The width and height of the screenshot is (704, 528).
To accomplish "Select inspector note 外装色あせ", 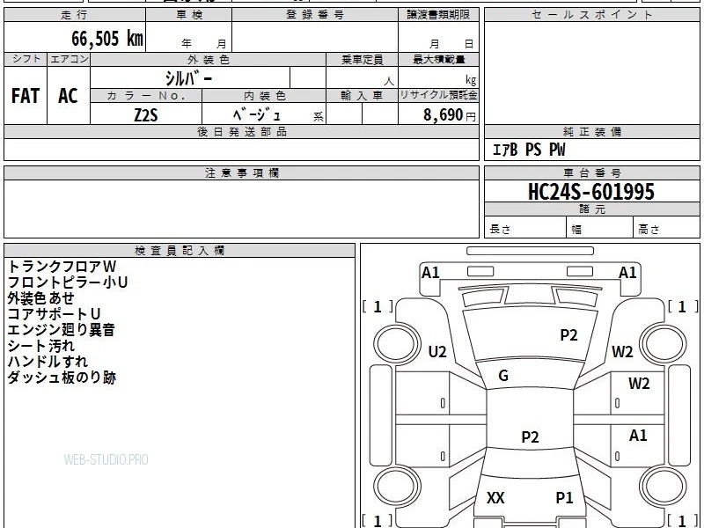I will pyautogui.click(x=40, y=298).
